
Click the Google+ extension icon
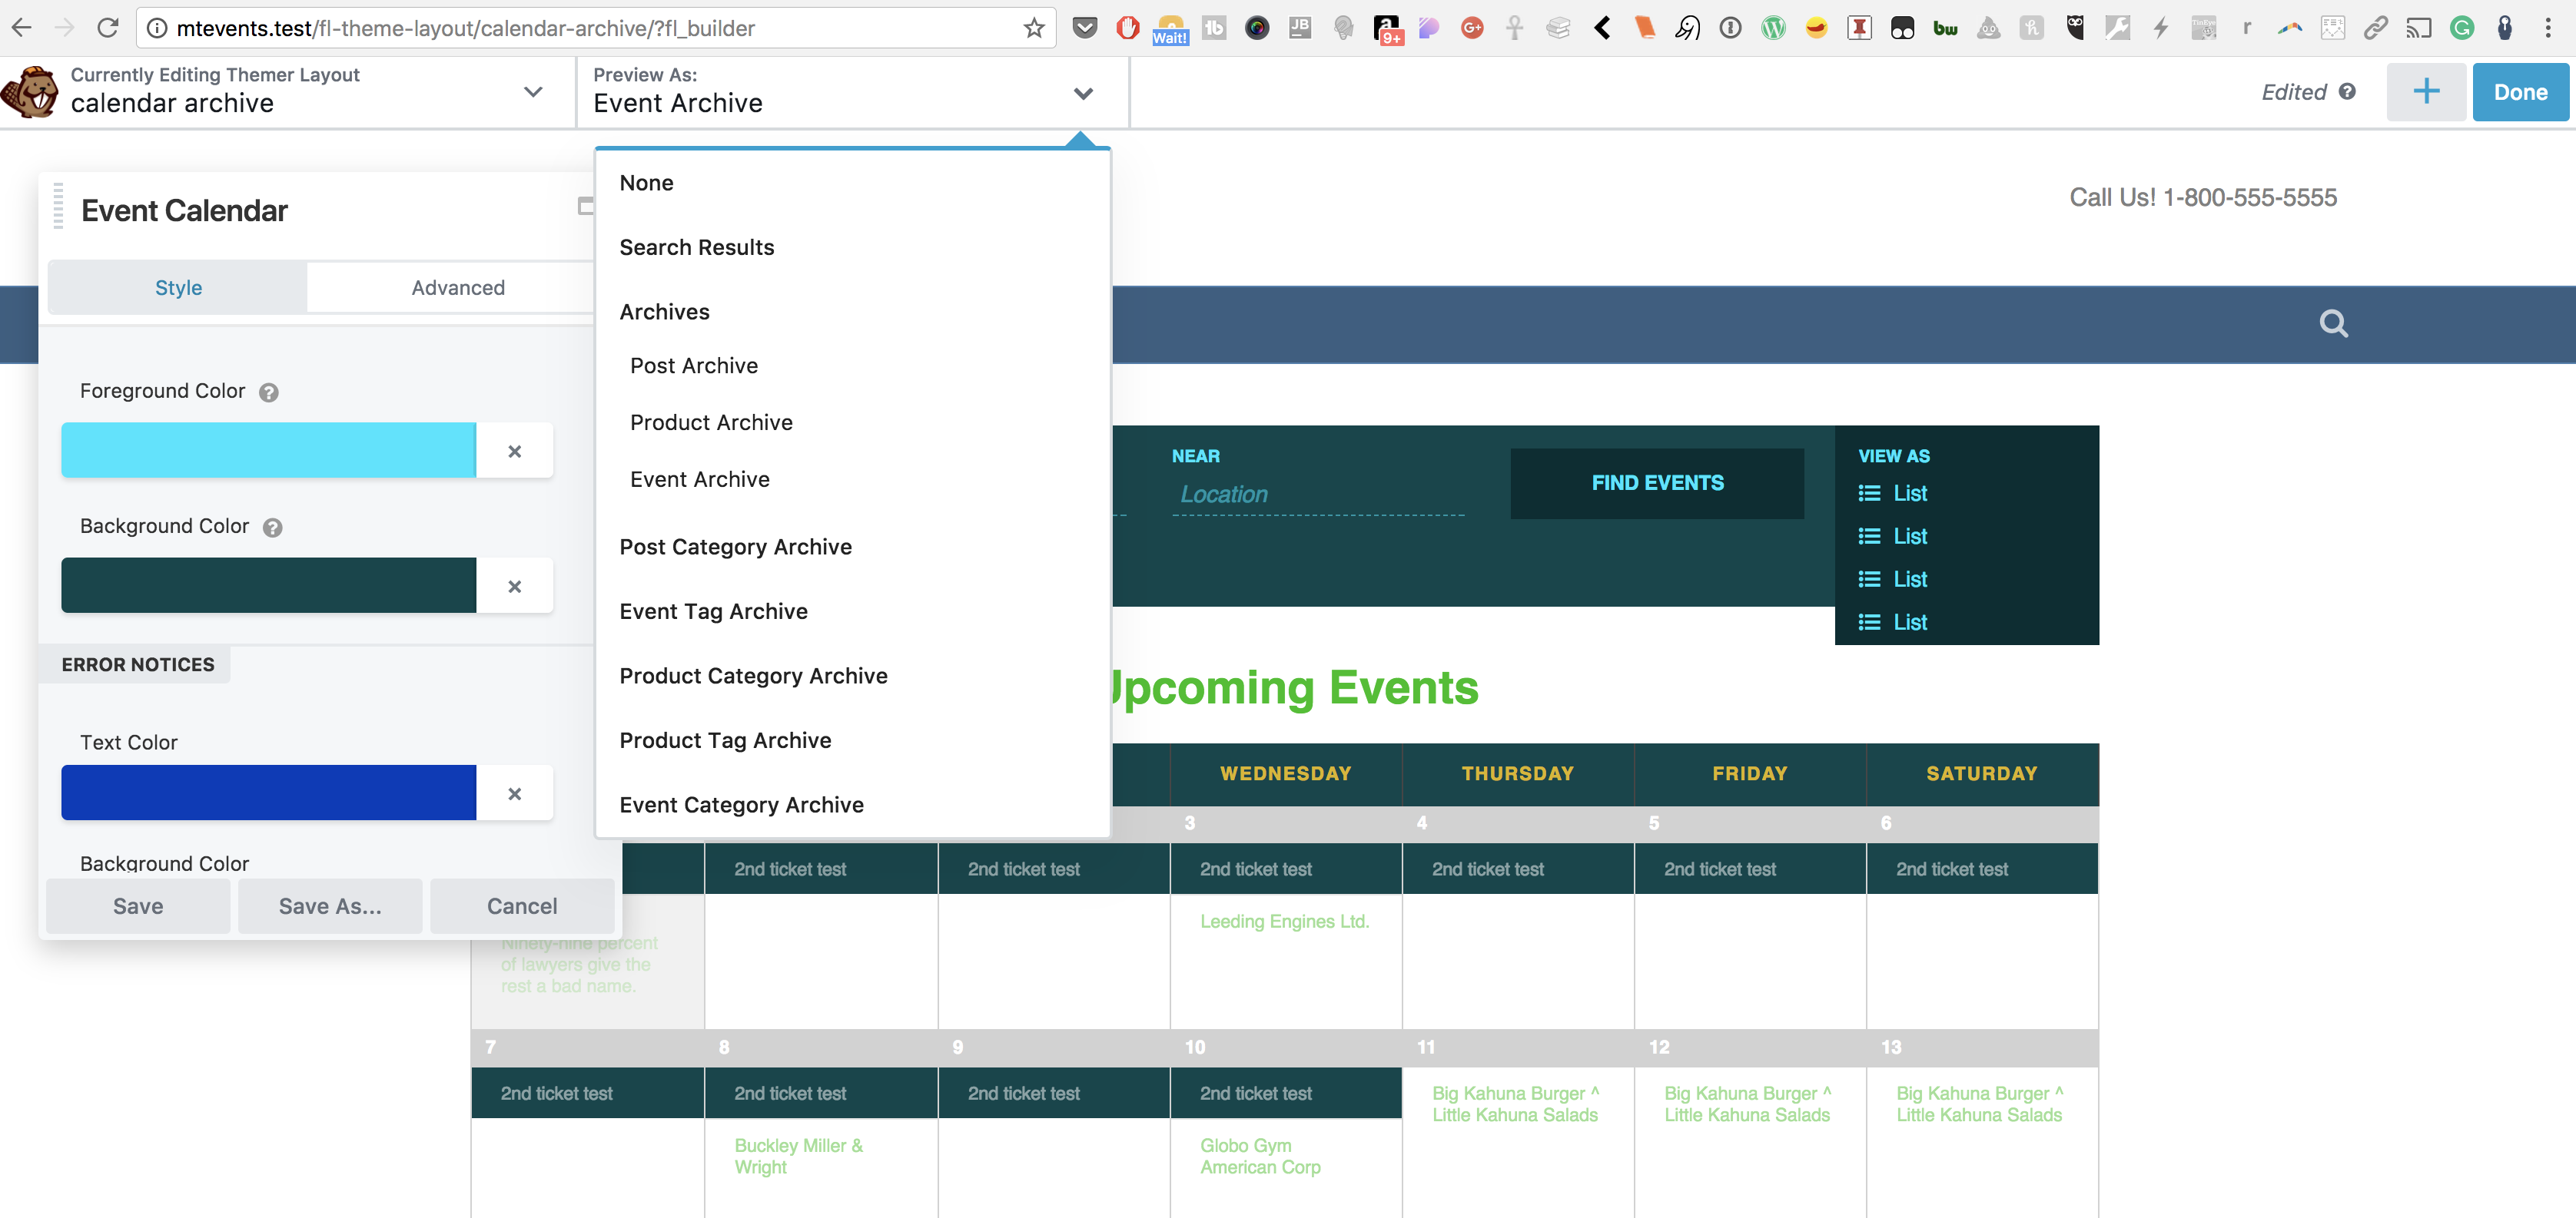pyautogui.click(x=1472, y=28)
